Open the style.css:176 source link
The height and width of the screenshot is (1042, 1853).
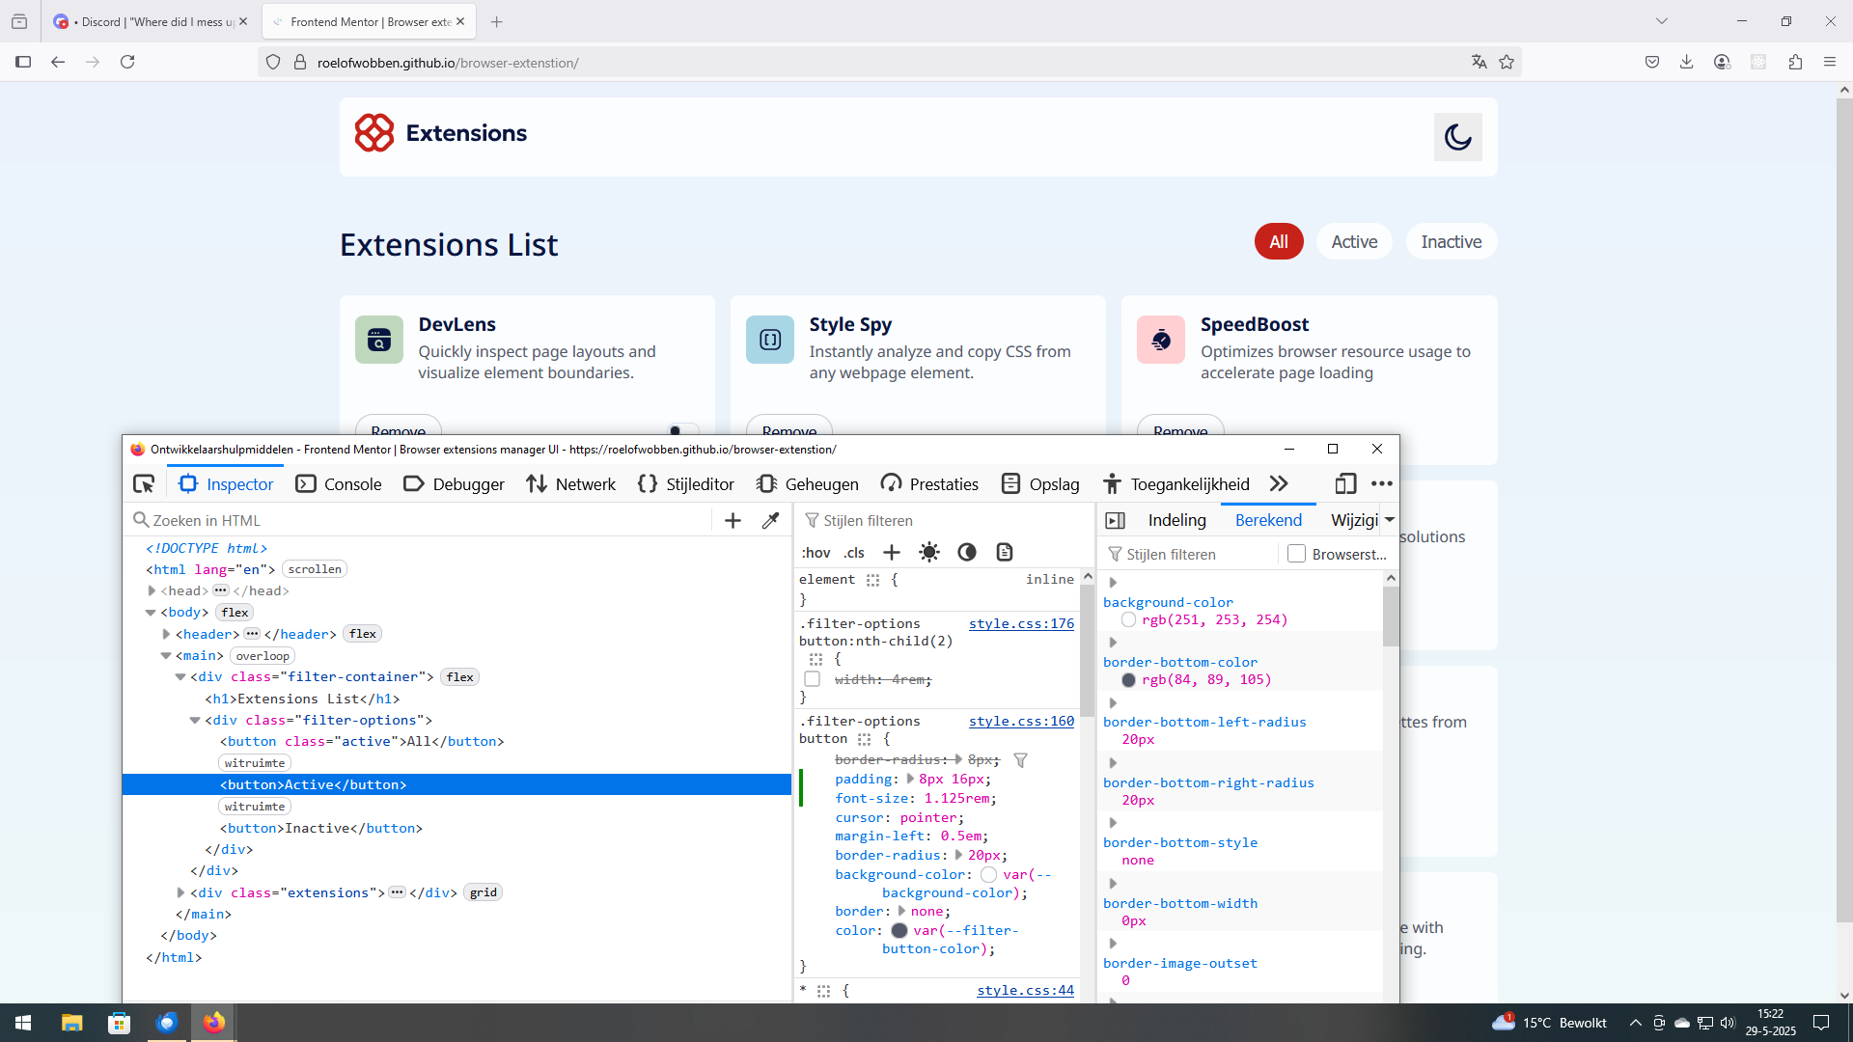(1021, 624)
